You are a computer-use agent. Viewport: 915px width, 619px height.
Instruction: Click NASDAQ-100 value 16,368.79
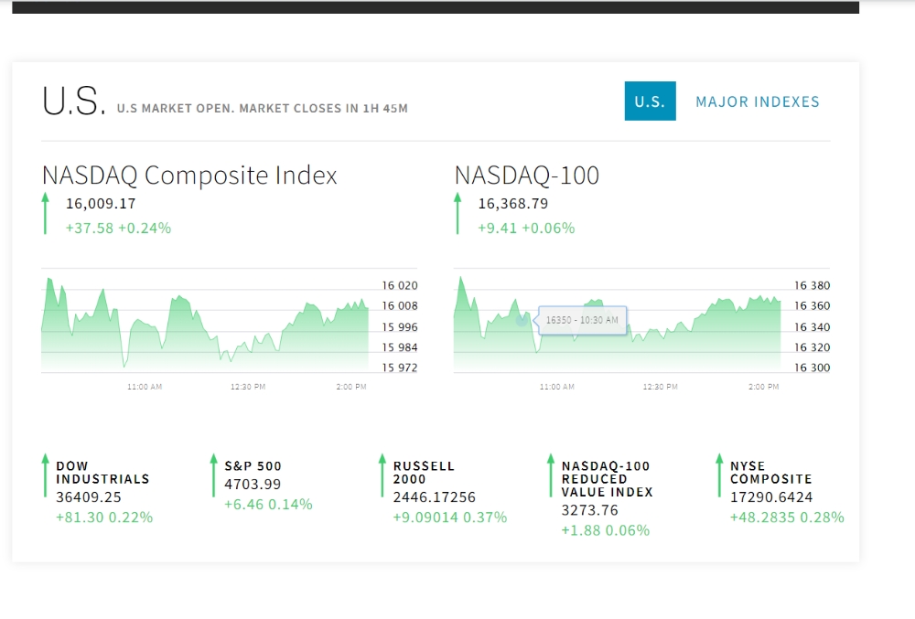[513, 203]
